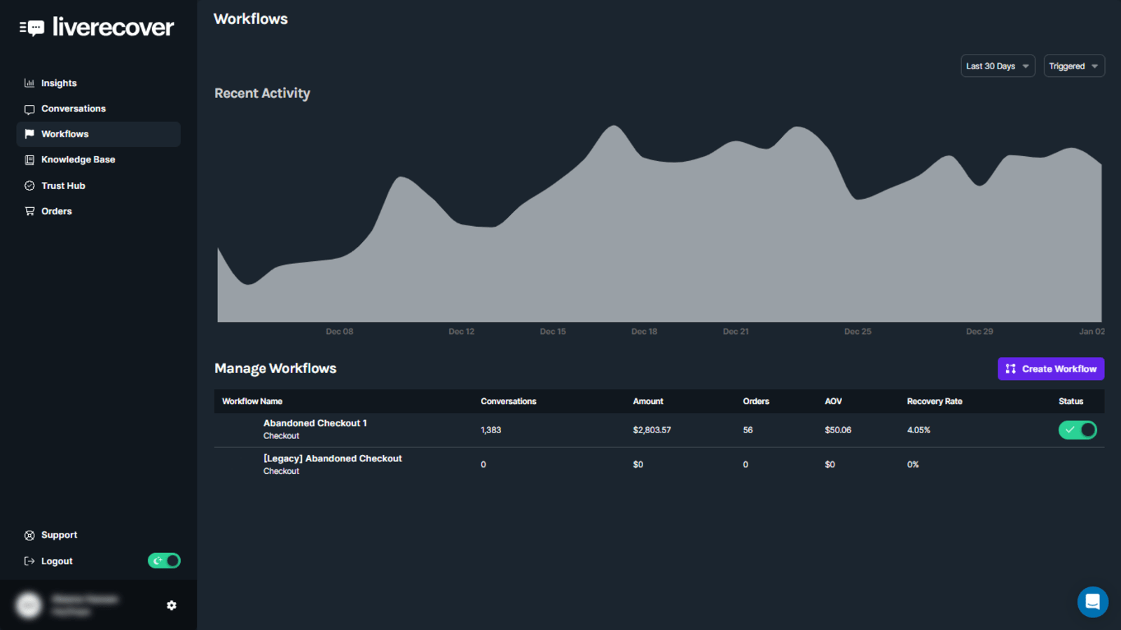This screenshot has width=1121, height=630.
Task: Expand the Last 30 Days dropdown
Action: click(997, 66)
